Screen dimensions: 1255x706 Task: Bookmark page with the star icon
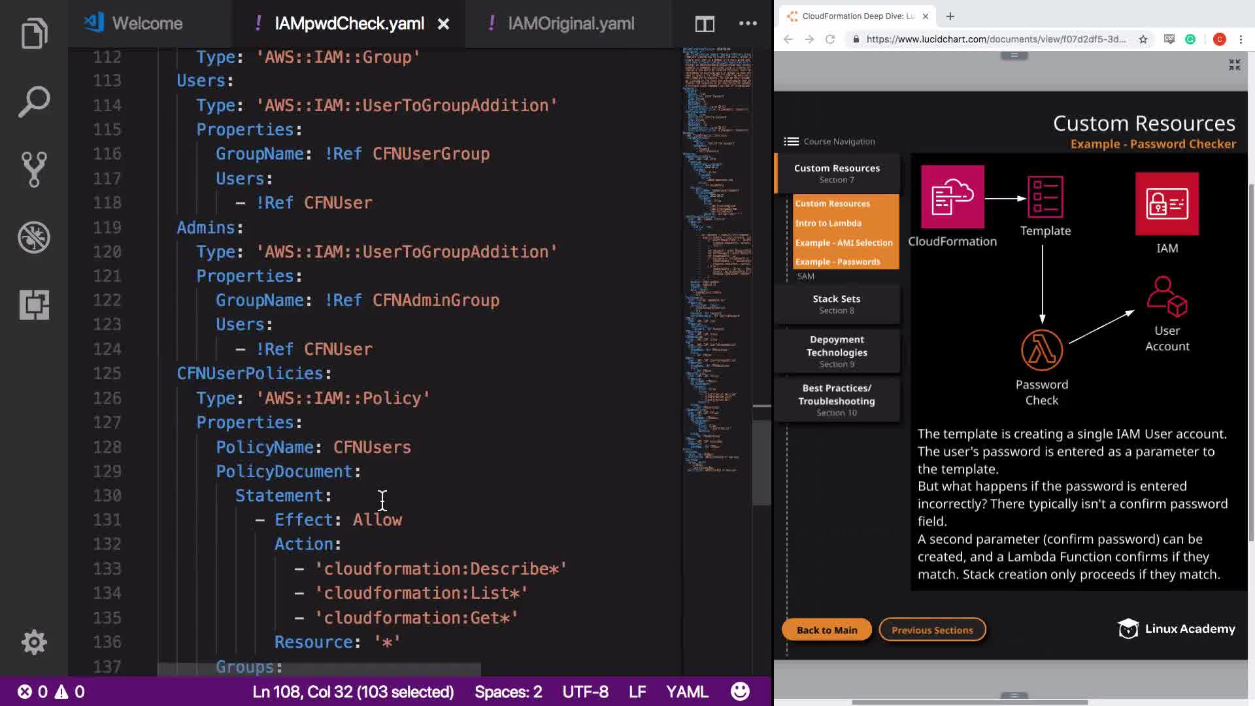[x=1143, y=39]
